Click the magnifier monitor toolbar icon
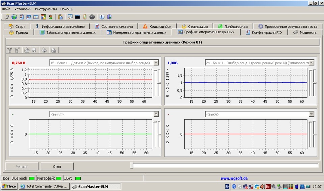This screenshot has height=191, width=324. 70,17
